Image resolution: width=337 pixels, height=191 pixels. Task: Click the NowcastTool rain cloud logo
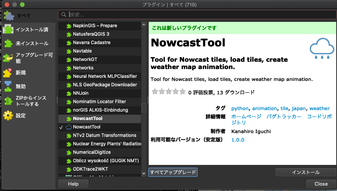tap(322, 48)
